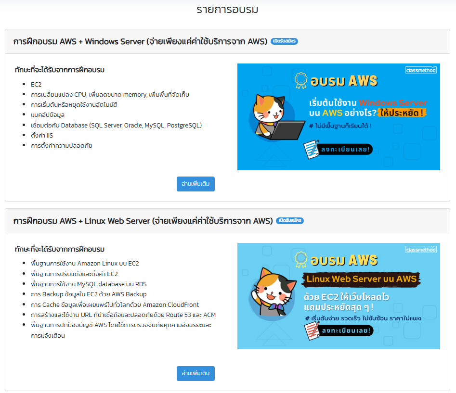456x393 pixels.
Task: Select การตั้งค่าความปลอดภัย bullet item
Action: click(61, 146)
